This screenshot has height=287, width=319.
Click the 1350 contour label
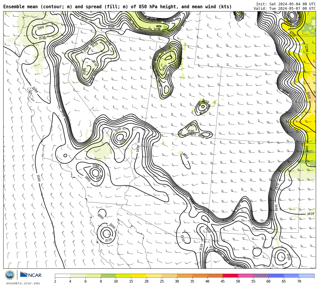click(308, 96)
